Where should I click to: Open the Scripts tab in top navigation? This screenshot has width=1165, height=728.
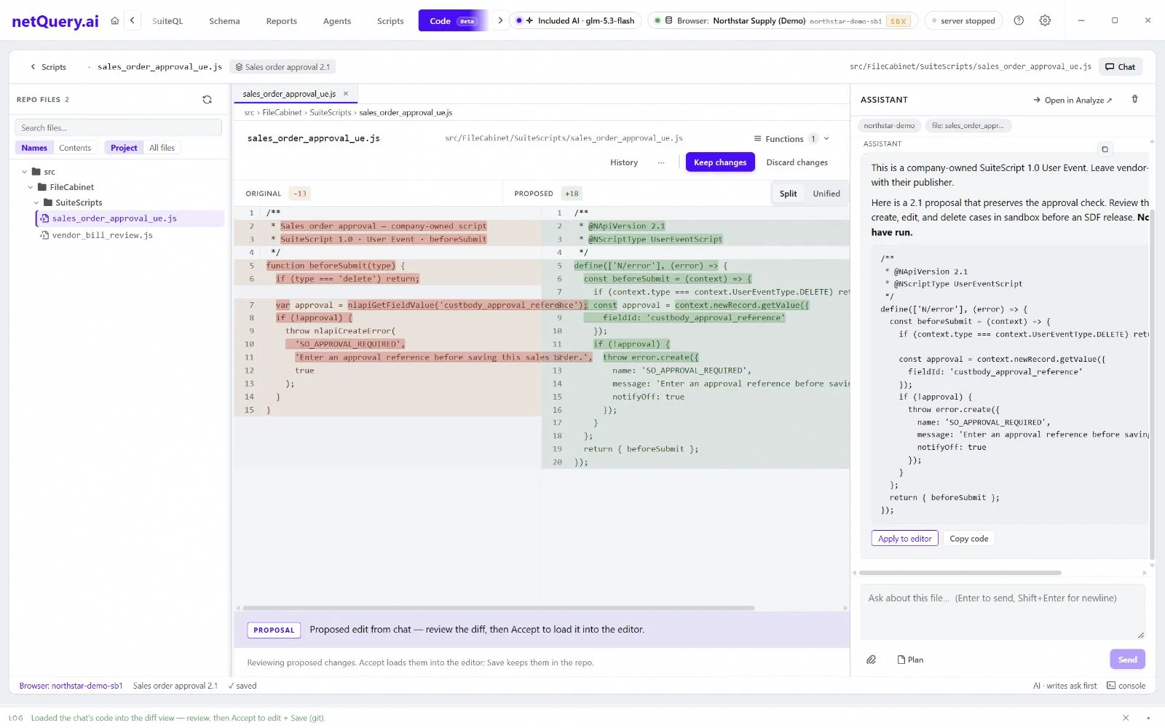390,20
